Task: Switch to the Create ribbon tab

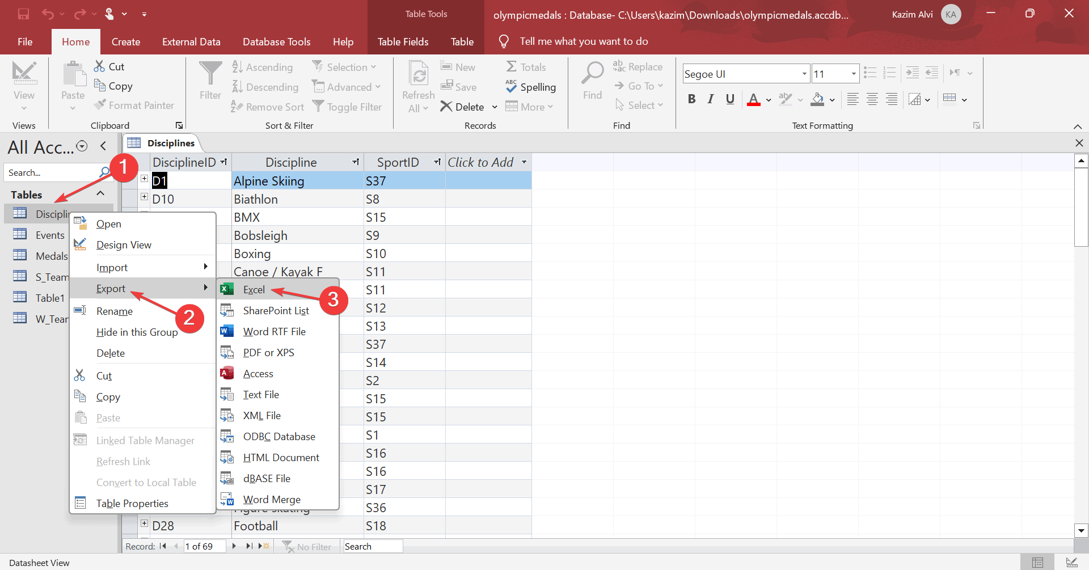Action: [x=125, y=42]
